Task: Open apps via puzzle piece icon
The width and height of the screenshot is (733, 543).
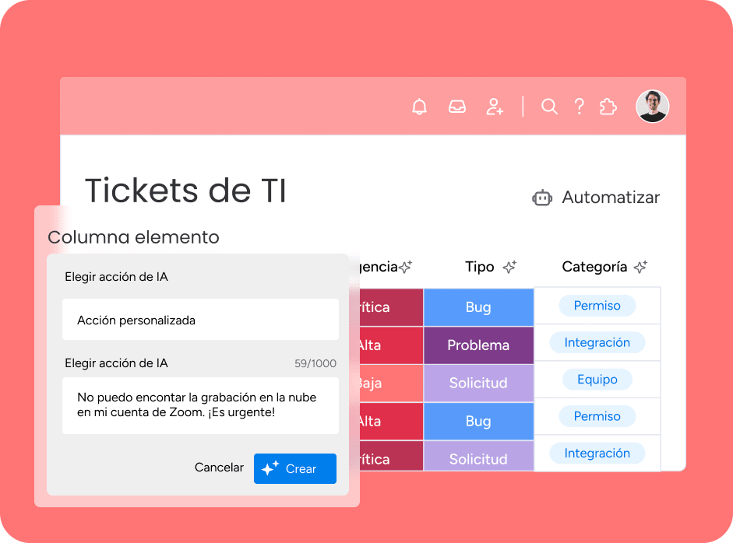Action: point(608,107)
